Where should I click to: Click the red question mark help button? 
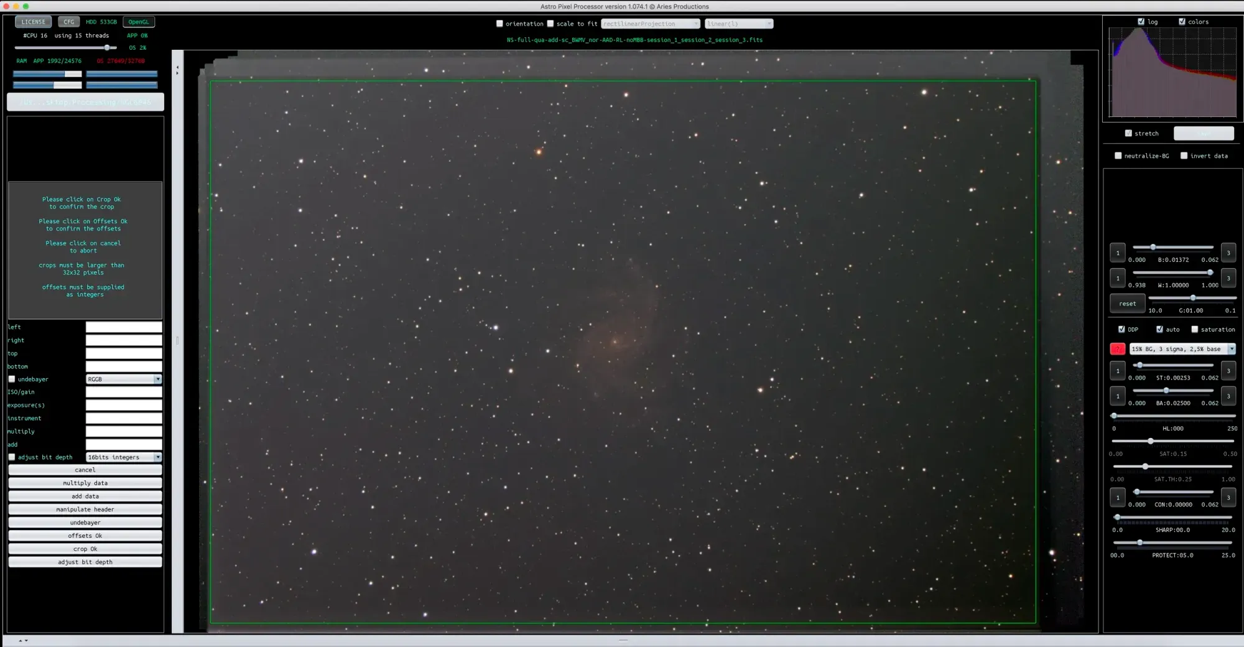(1117, 349)
